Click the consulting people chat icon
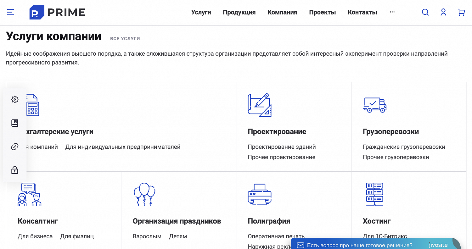 coord(29,194)
